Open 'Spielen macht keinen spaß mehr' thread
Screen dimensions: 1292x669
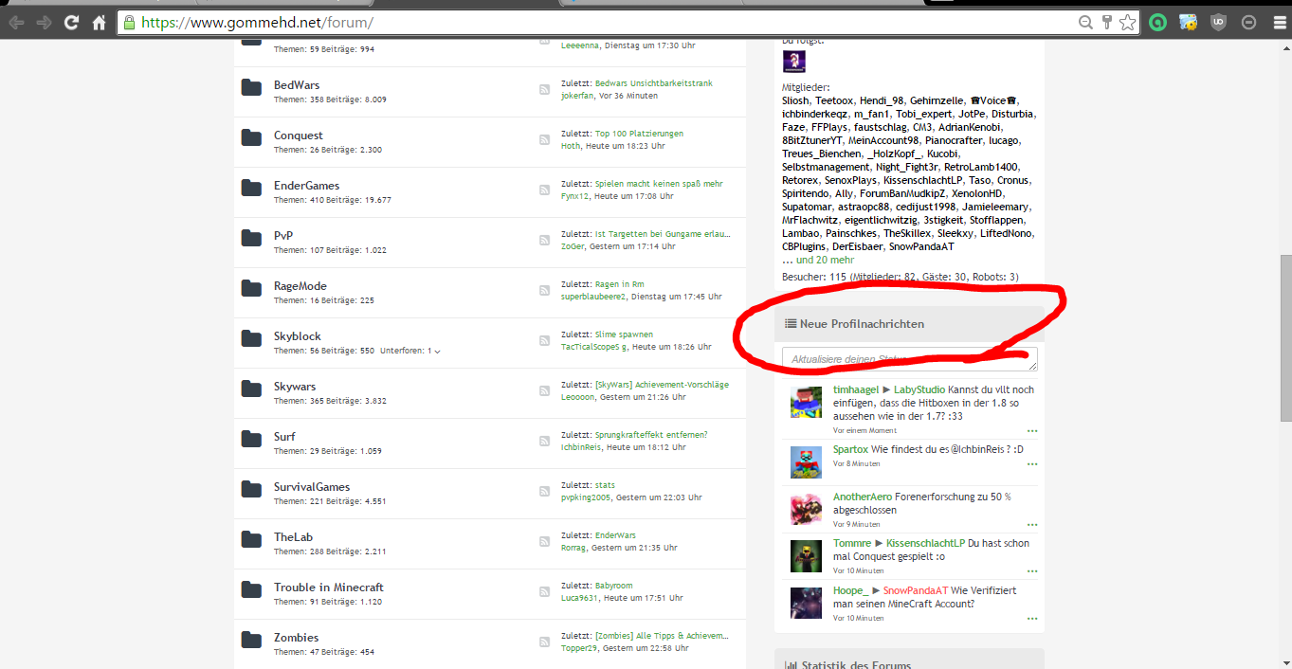click(659, 184)
